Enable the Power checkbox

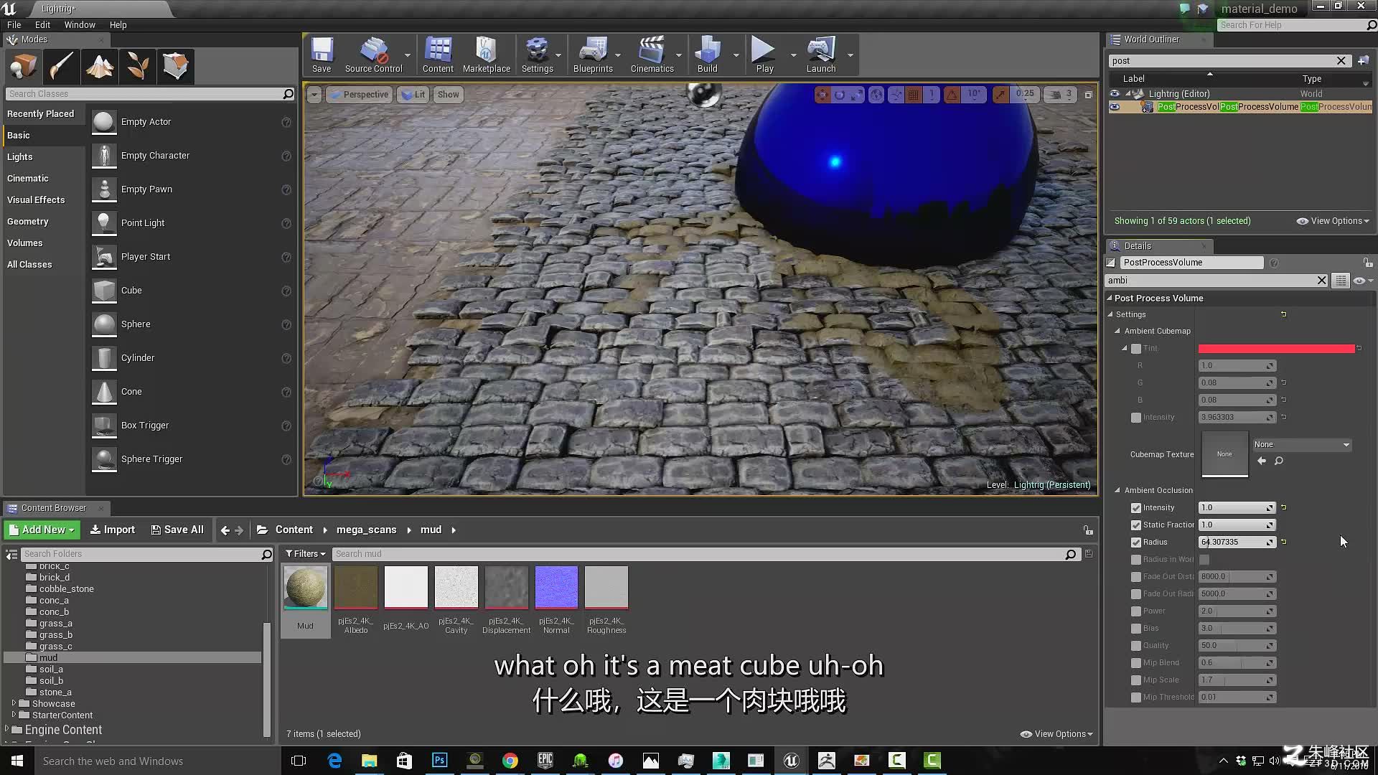tap(1136, 611)
